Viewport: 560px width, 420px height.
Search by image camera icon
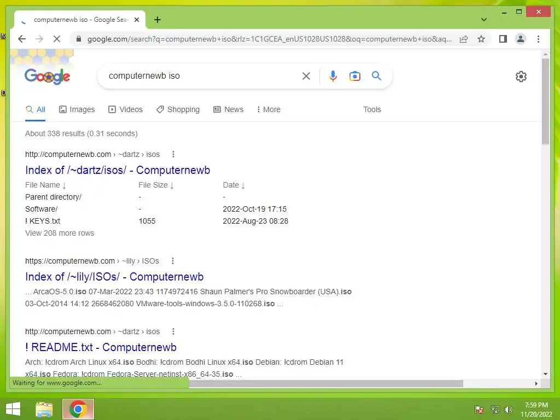coord(354,75)
